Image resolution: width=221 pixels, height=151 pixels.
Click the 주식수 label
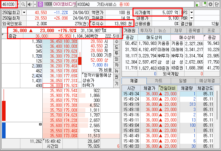coord(97,24)
